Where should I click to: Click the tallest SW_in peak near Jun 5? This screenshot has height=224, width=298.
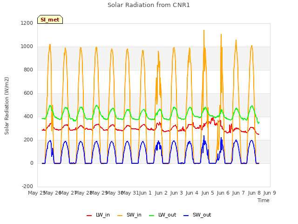(204, 30)
